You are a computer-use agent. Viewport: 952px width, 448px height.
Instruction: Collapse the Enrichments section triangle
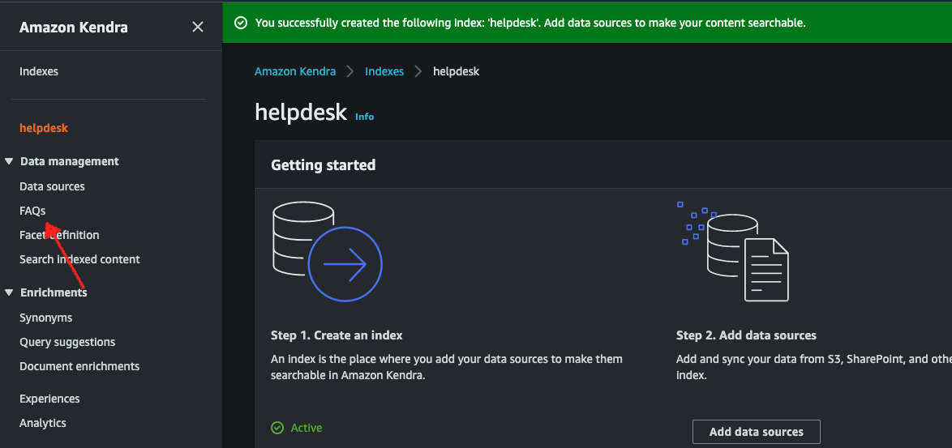(x=9, y=292)
